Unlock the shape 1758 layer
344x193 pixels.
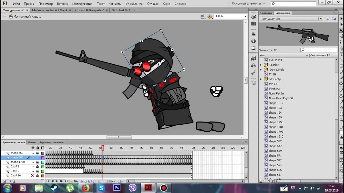37,162
